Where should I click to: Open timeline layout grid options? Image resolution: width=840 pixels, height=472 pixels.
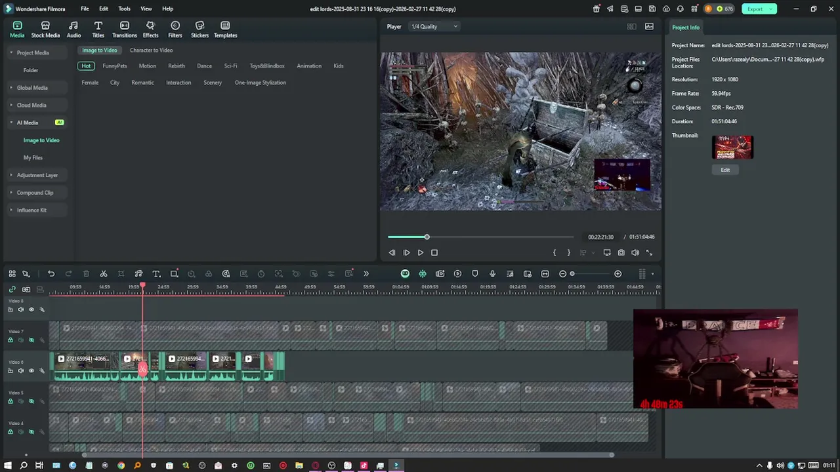pyautogui.click(x=642, y=274)
